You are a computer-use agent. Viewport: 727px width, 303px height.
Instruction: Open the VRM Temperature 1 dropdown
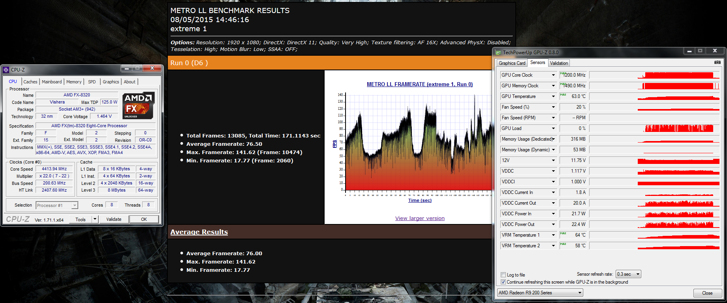553,235
